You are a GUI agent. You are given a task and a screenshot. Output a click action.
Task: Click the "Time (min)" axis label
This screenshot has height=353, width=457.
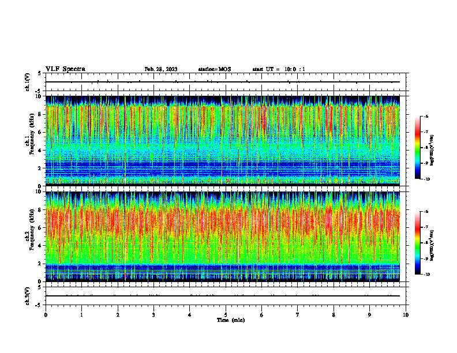(231, 320)
